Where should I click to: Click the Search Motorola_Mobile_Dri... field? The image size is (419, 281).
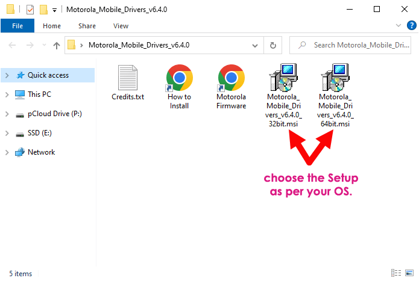tap(350, 45)
